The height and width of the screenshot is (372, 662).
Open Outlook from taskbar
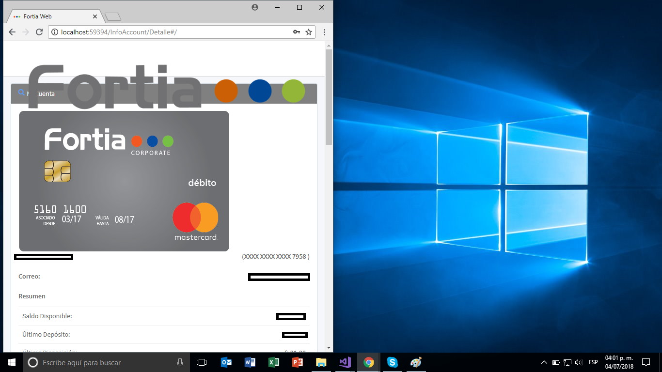point(226,362)
